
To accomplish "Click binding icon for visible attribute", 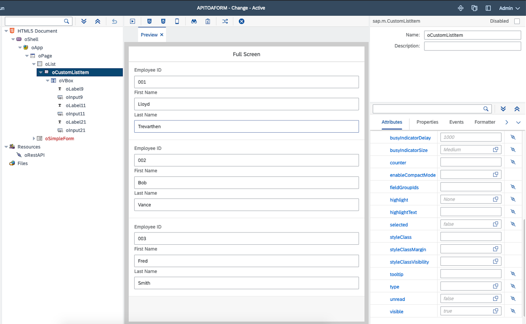I will click(x=513, y=311).
